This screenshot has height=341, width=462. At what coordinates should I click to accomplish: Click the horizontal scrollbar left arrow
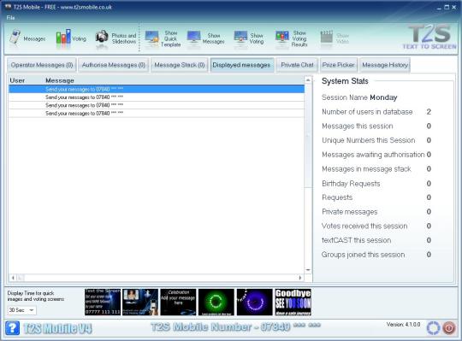click(13, 278)
